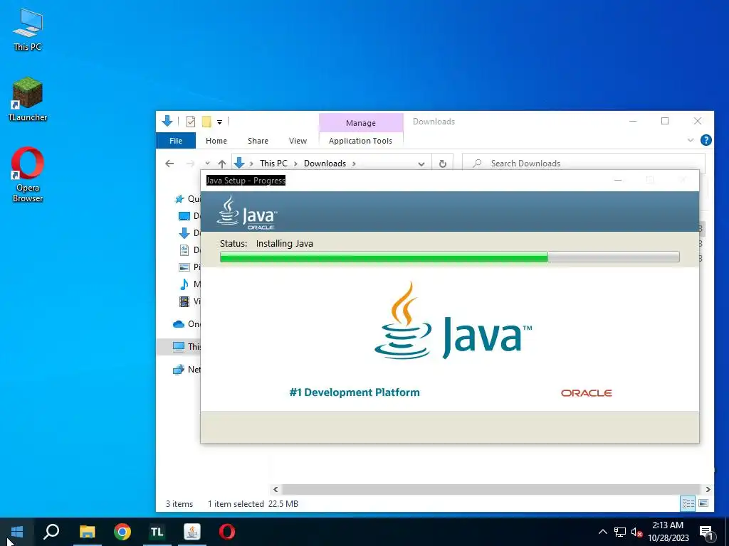729x546 pixels.
Task: Select OneDrive in navigation pane
Action: point(187,324)
